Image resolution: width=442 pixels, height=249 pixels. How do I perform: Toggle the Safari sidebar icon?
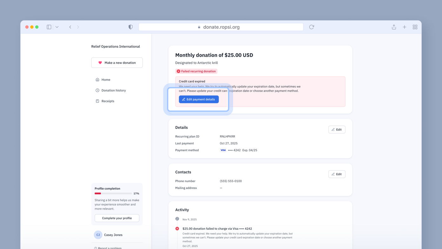pyautogui.click(x=49, y=27)
